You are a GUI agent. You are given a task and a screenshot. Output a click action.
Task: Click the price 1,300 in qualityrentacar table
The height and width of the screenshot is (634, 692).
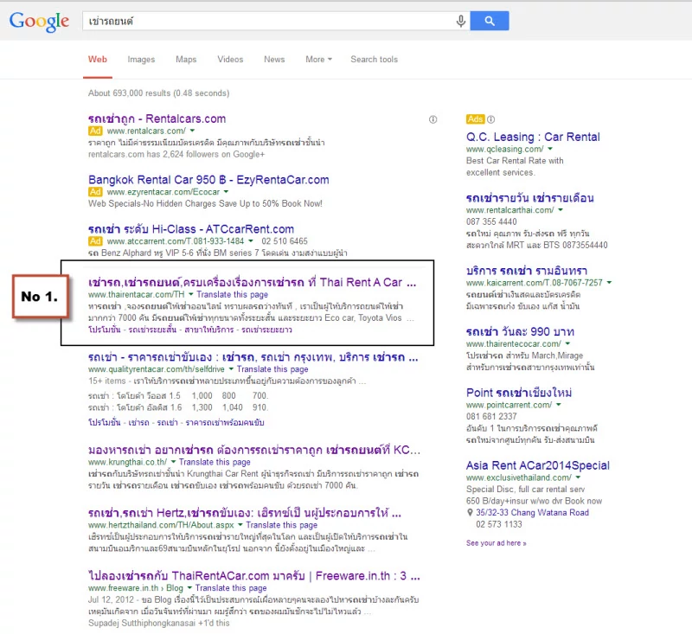click(202, 407)
